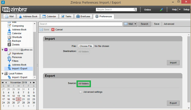Select November 15 in mini calendar

(x=29, y=96)
